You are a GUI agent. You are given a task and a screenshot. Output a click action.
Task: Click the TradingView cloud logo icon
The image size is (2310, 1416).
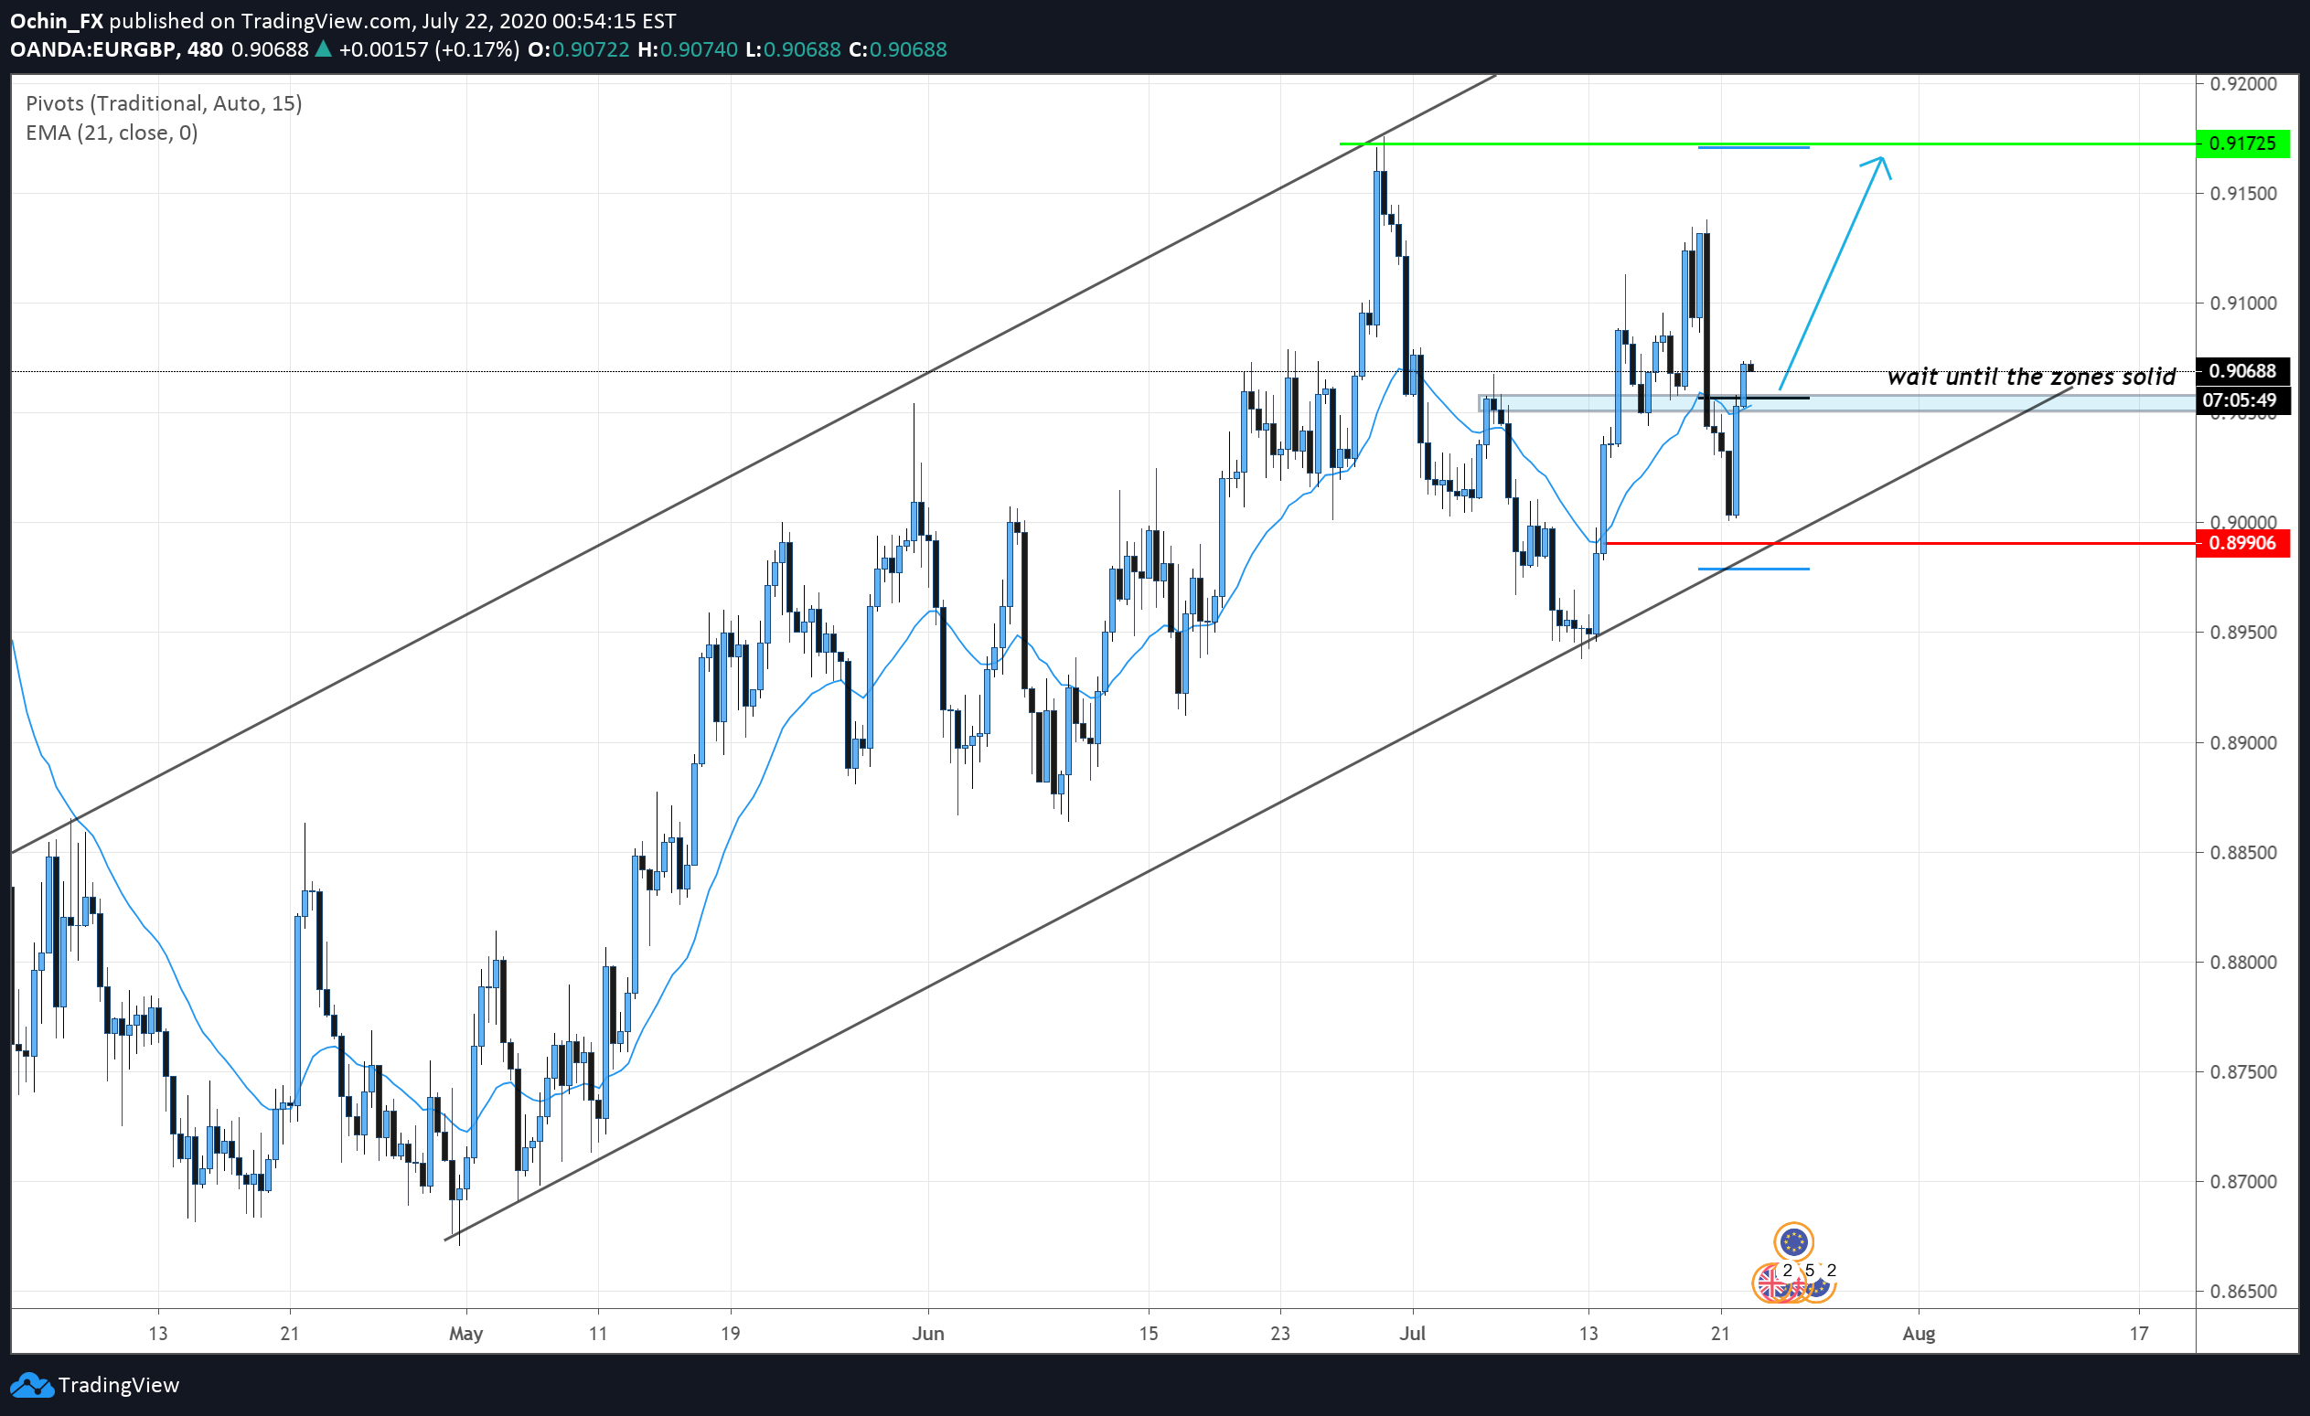pyautogui.click(x=31, y=1385)
